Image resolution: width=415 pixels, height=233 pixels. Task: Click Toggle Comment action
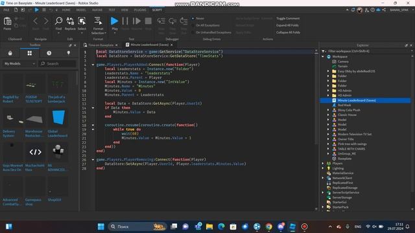pyautogui.click(x=288, y=18)
